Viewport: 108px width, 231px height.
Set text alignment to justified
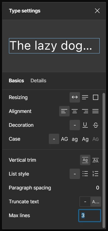click(x=96, y=111)
